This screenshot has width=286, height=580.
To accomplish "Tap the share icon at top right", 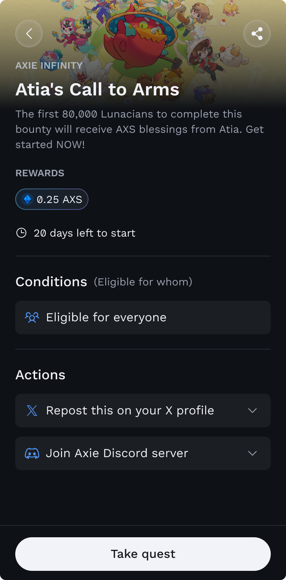I will pos(257,34).
